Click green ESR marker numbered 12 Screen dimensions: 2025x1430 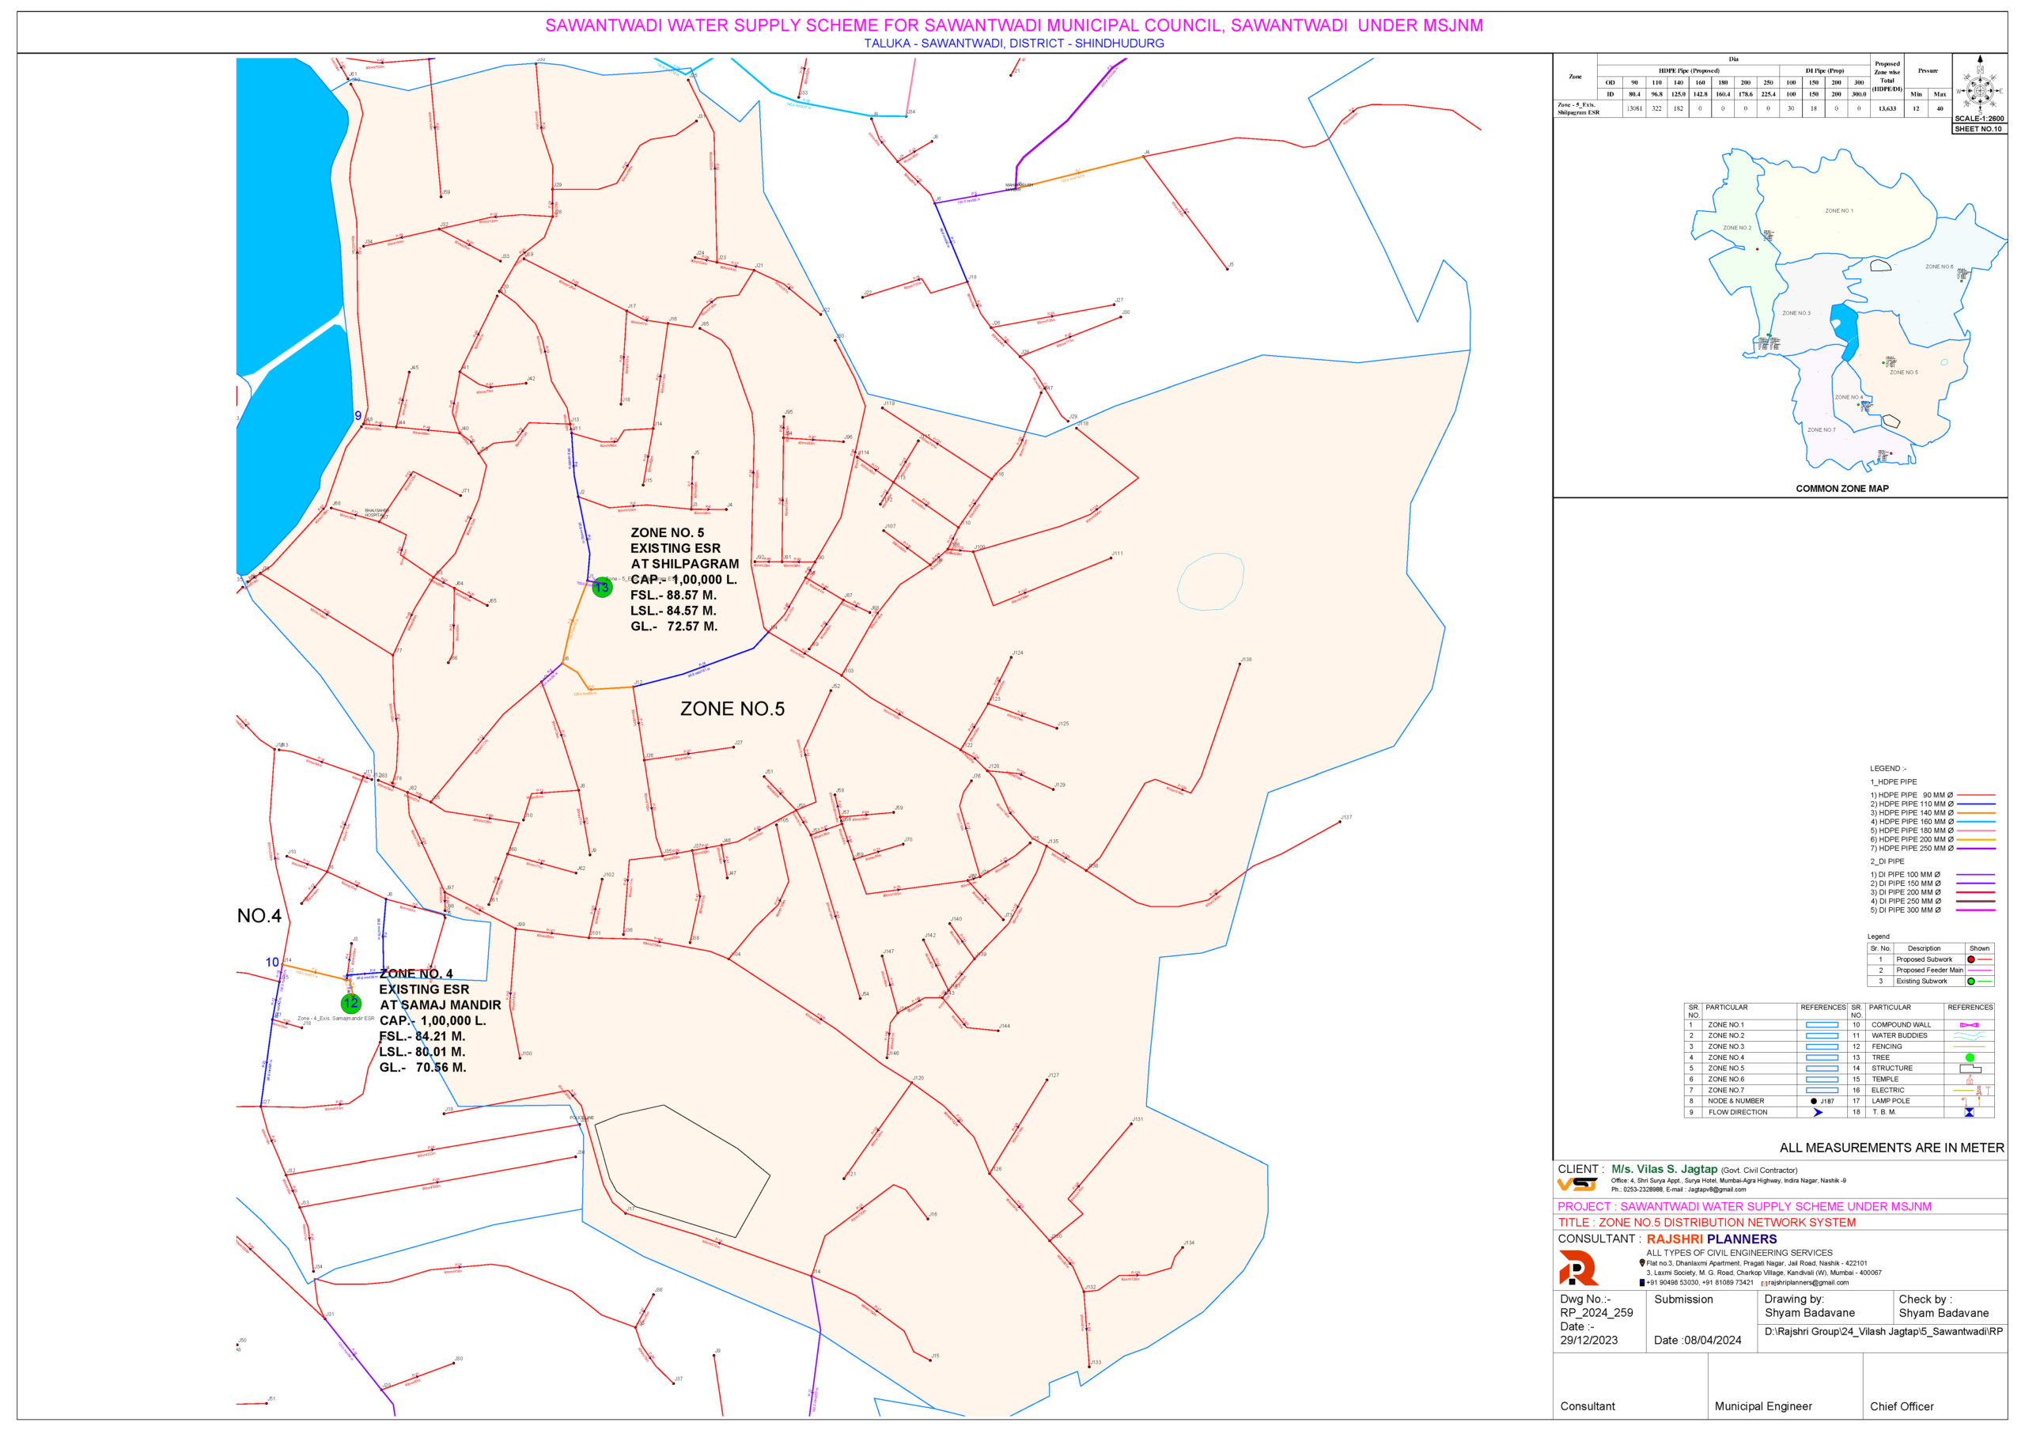click(351, 1003)
